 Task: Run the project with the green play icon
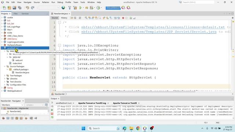click(x=80, y=8)
